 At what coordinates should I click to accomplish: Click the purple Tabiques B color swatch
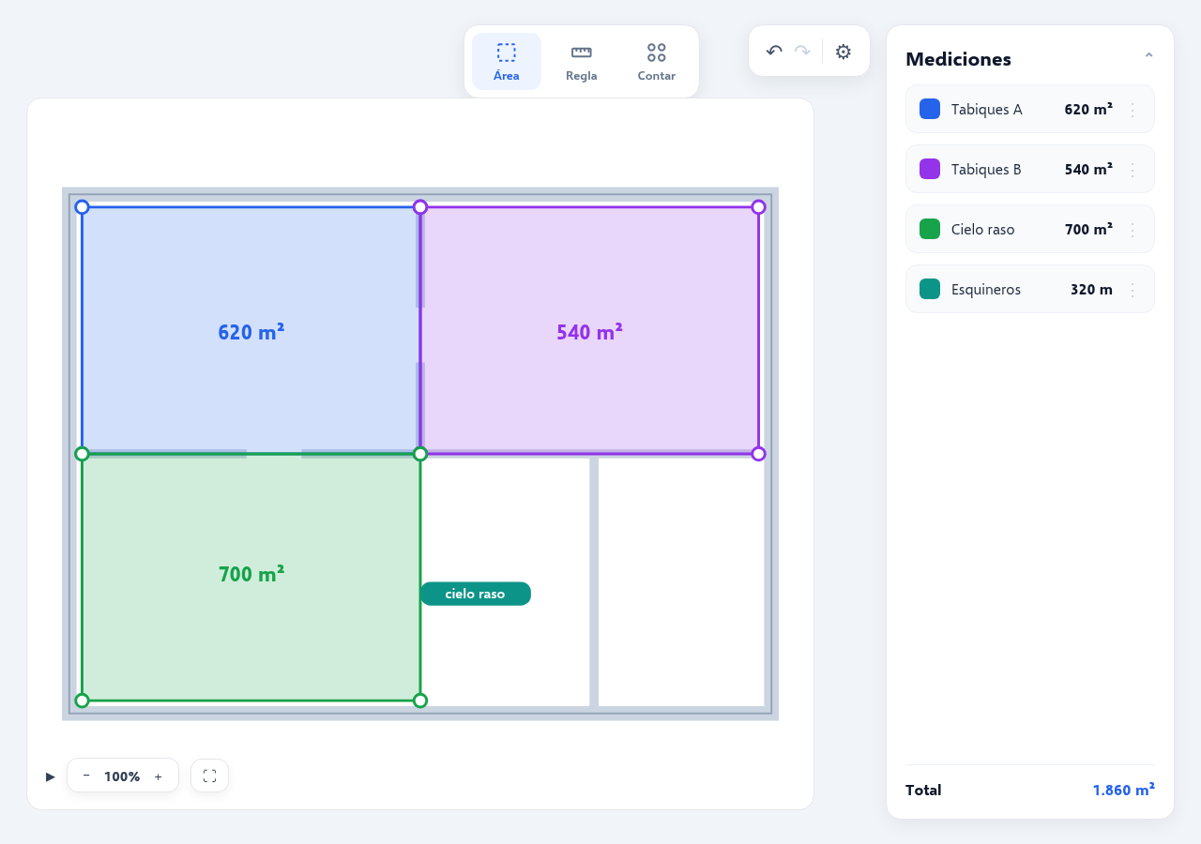point(930,169)
